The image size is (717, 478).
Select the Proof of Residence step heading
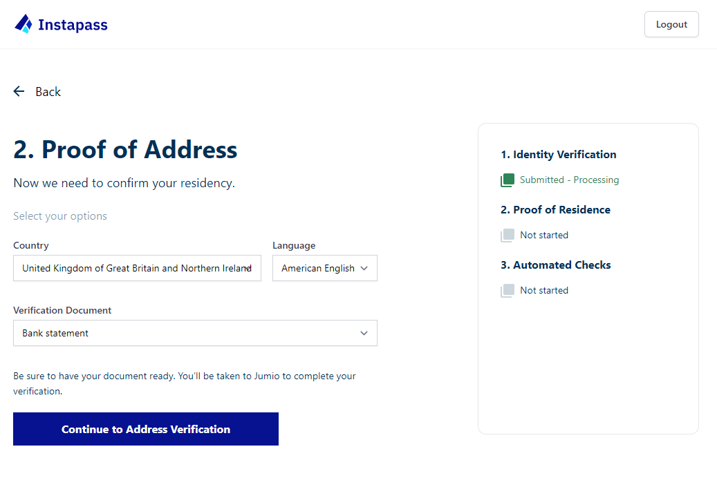[x=556, y=210]
